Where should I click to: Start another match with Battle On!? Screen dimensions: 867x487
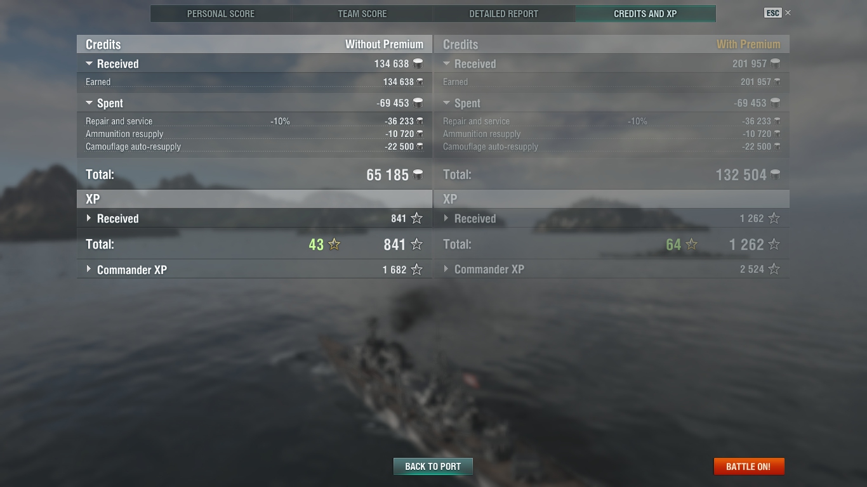[749, 467]
